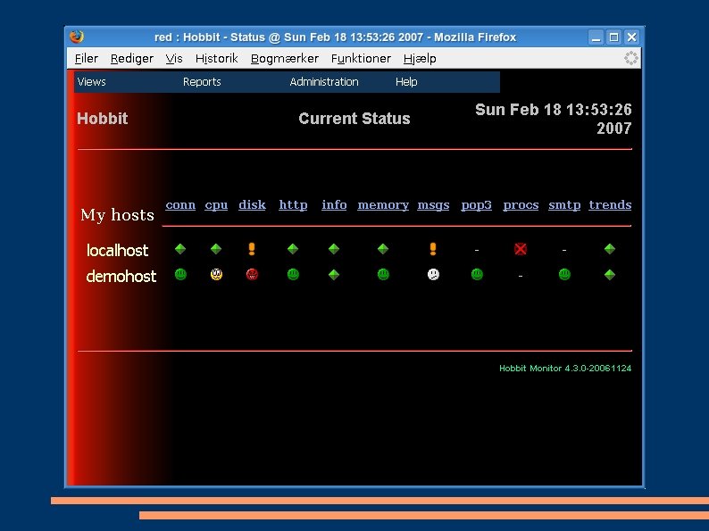Open demohost conn green smiley icon
The width and height of the screenshot is (709, 531).
[180, 274]
